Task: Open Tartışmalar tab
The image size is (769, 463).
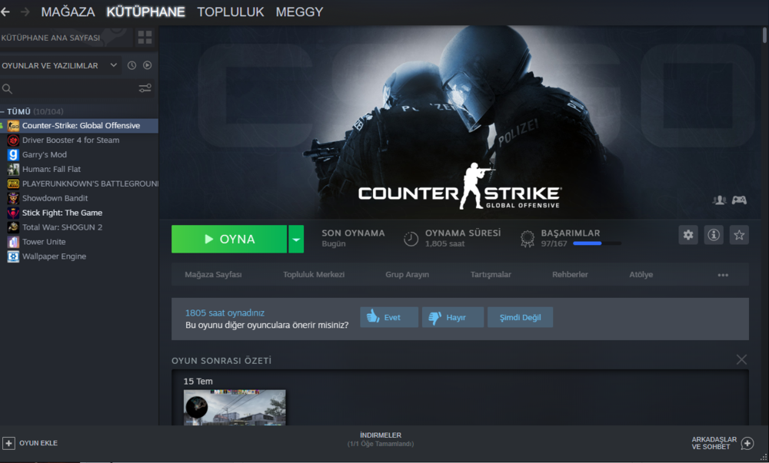Action: click(x=491, y=275)
